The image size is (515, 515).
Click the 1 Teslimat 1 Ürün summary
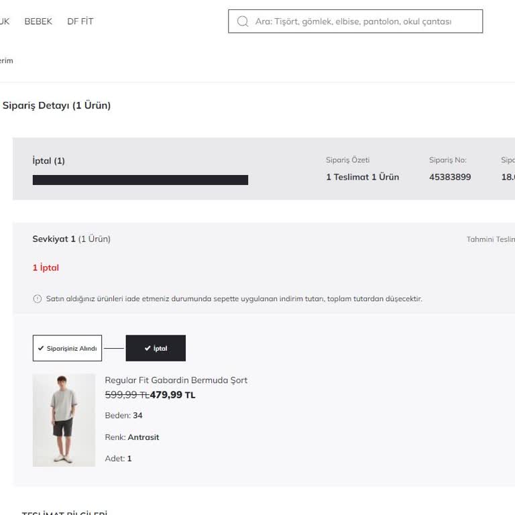[x=362, y=177]
